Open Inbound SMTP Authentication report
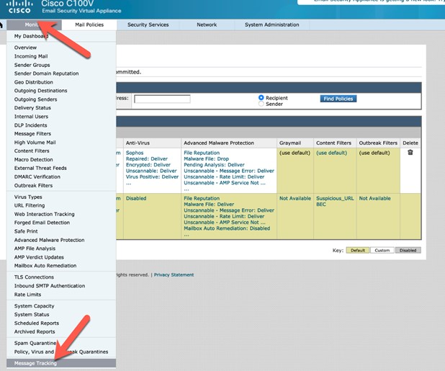 (x=50, y=286)
